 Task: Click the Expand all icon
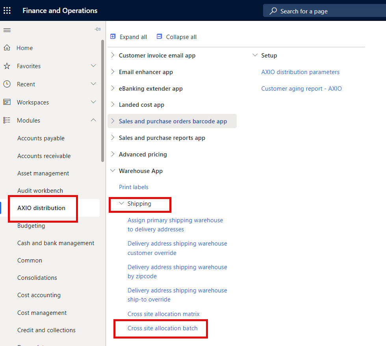113,36
